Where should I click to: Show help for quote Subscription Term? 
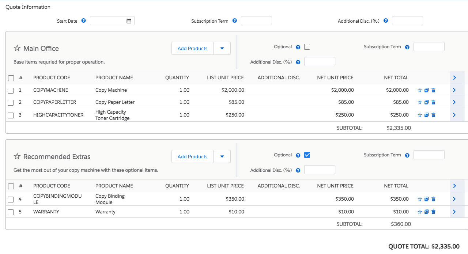(x=235, y=21)
